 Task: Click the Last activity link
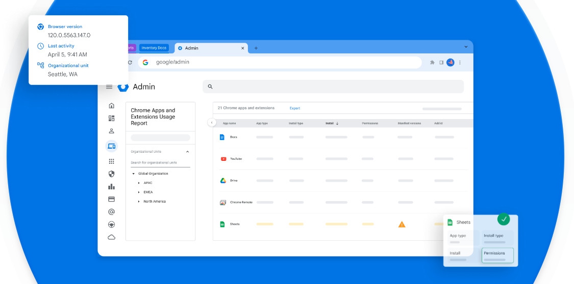61,46
